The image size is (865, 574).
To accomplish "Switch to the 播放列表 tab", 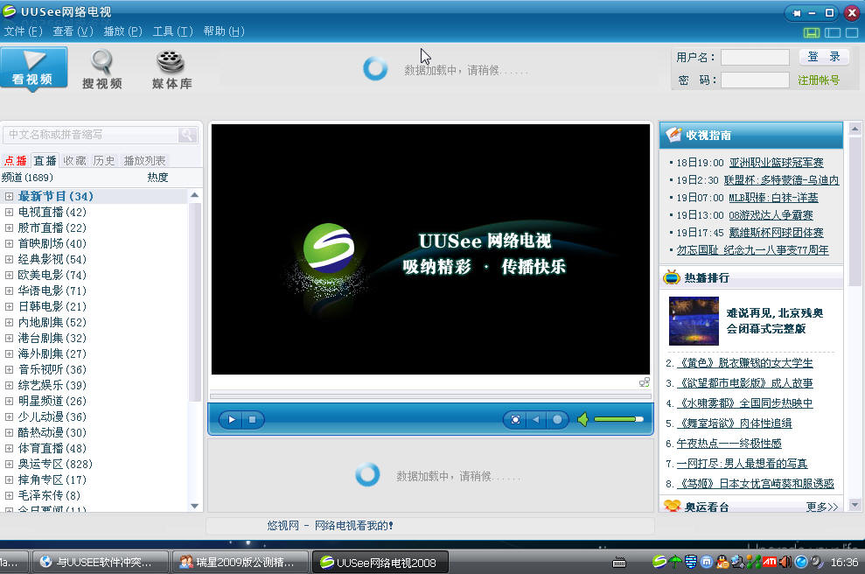I will (x=144, y=161).
